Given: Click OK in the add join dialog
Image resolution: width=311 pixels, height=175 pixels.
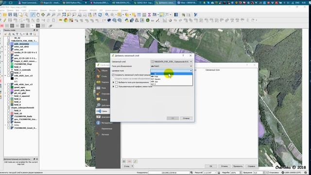Looking at the screenshot, I should click(173, 118).
